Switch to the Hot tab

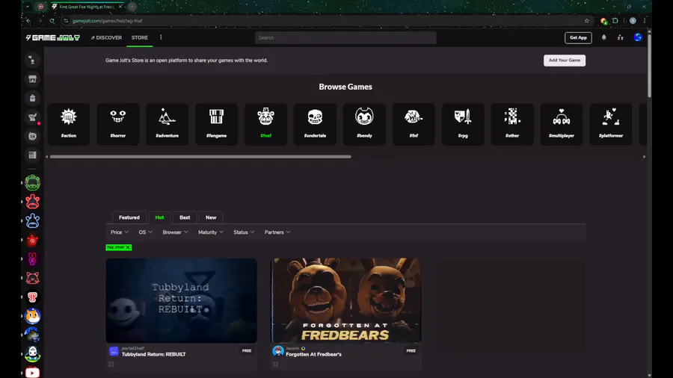coord(160,217)
